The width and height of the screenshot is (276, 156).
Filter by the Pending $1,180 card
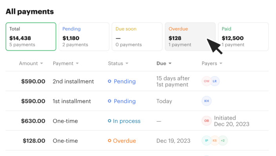[84, 36]
